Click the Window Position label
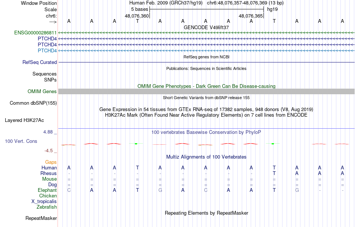355x227 pixels. pos(39,3)
